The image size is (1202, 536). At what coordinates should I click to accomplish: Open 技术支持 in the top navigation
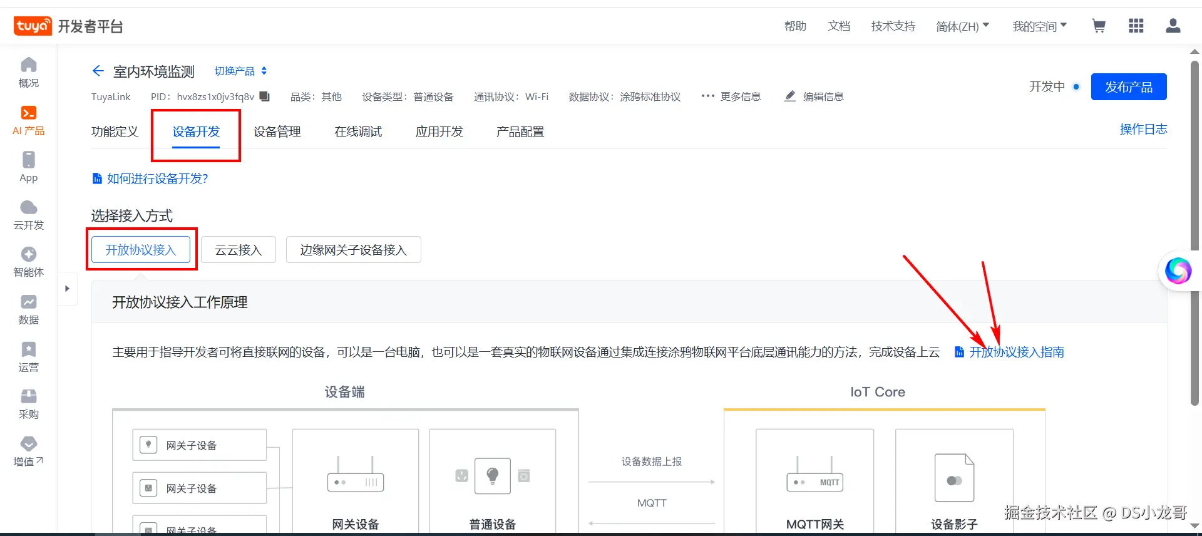(x=893, y=26)
